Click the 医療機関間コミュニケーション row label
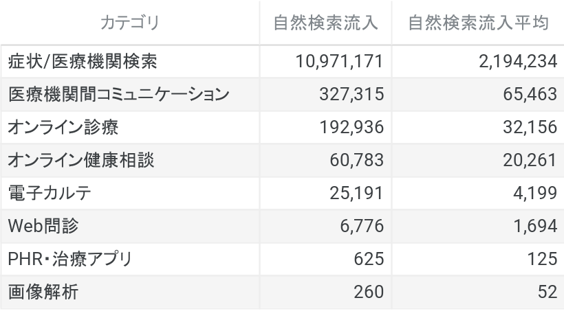This screenshot has width=564, height=320. (x=118, y=95)
